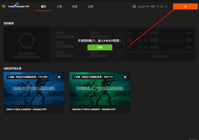Click the 升级您的账户。加入FACEIT联盟。 message

pyautogui.click(x=99, y=41)
